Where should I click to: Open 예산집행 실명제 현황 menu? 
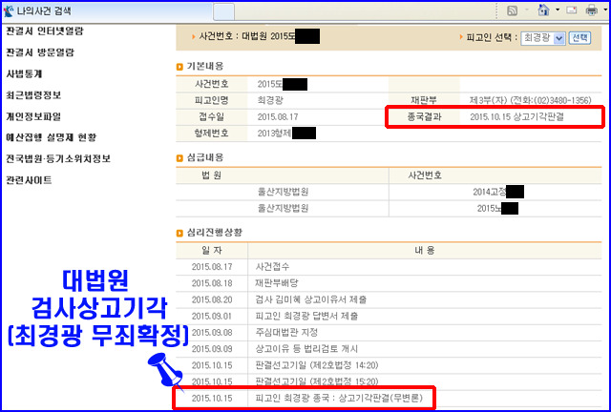click(x=51, y=137)
